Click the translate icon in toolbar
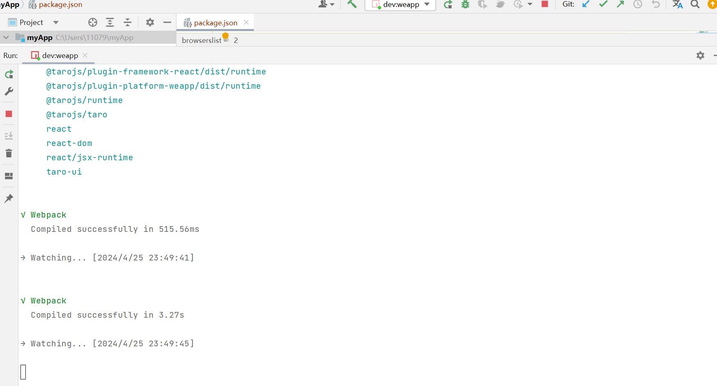The height and width of the screenshot is (386, 717). coord(677,4)
